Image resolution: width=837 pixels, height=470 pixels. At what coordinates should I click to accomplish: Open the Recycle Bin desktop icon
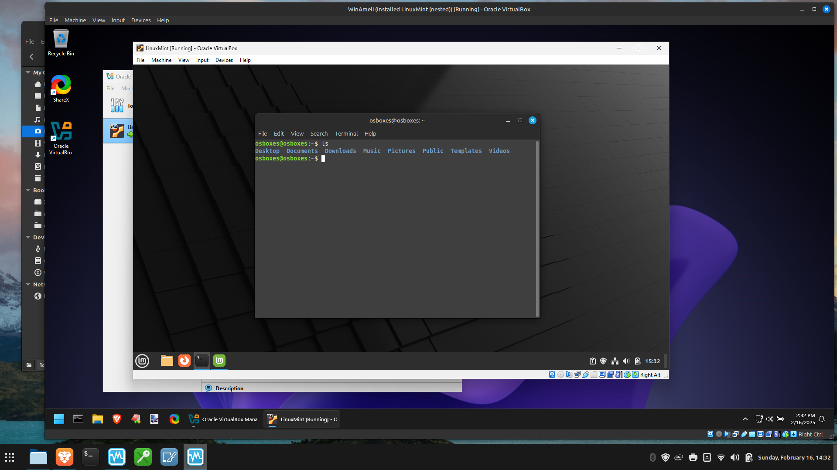(x=61, y=43)
